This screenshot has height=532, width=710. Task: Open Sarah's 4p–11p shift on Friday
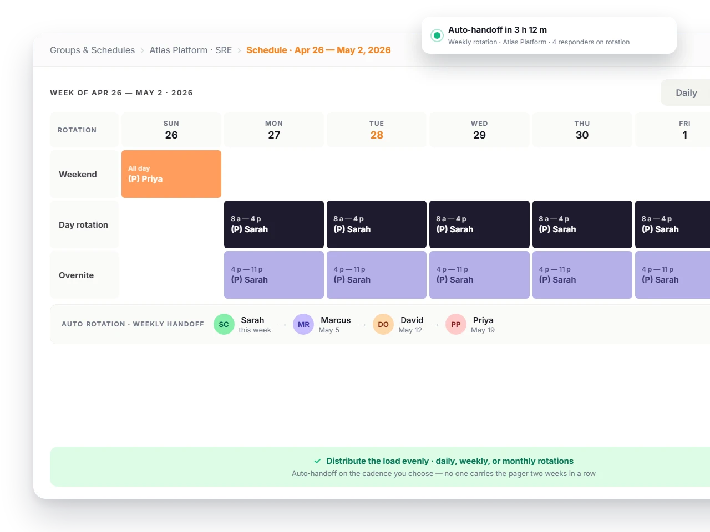[673, 275]
